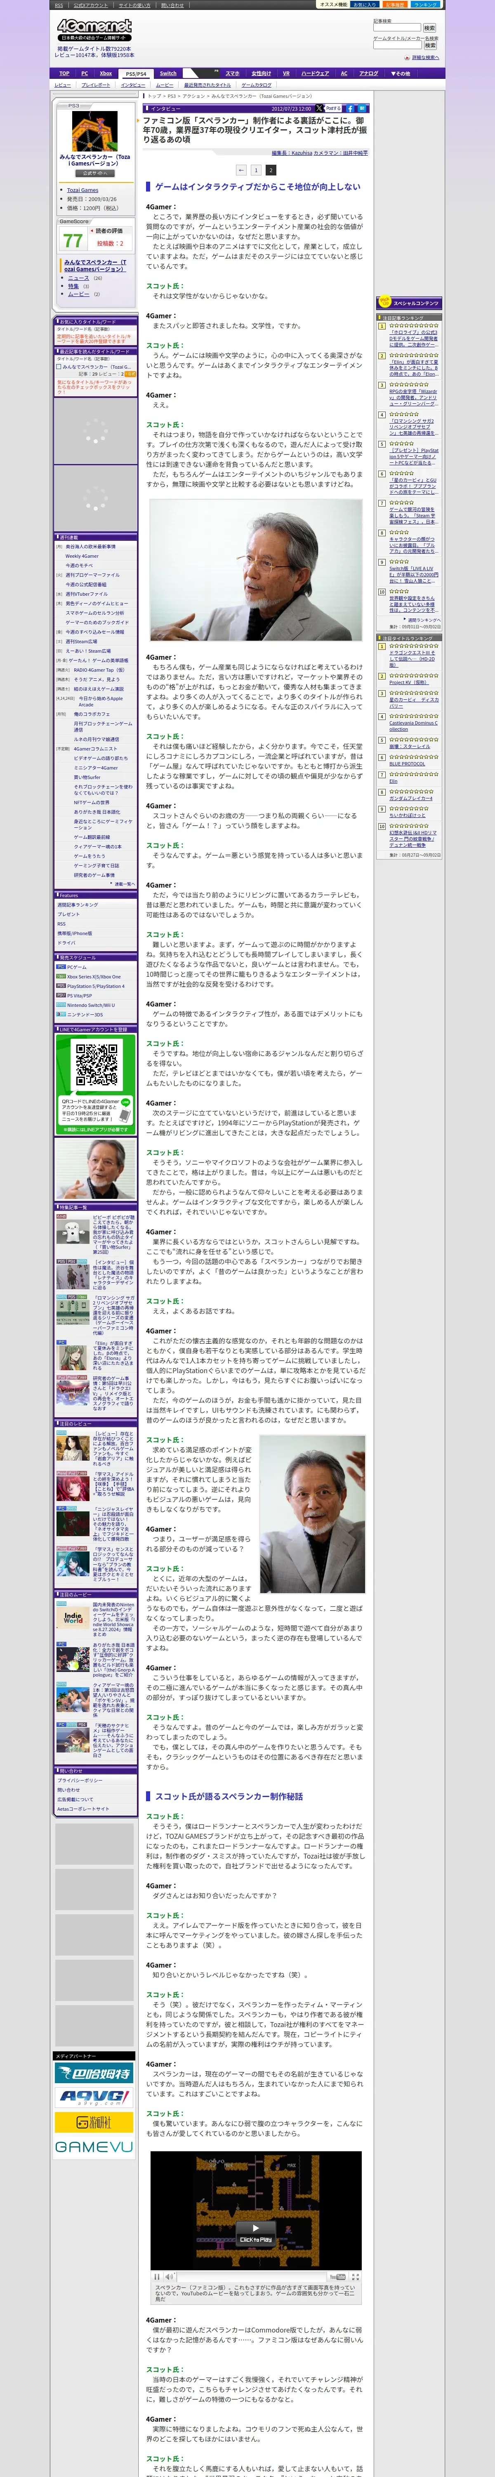Switch to the ハードウェア navigation tab
Viewport: 495px width, 2477px height.
[x=315, y=73]
